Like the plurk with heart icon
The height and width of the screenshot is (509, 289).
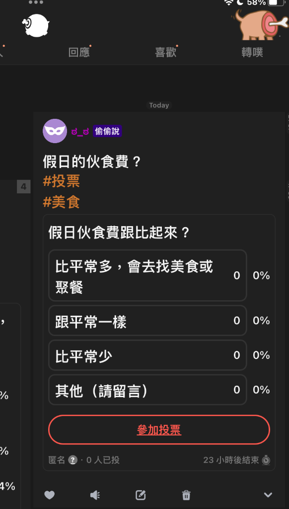click(x=49, y=495)
